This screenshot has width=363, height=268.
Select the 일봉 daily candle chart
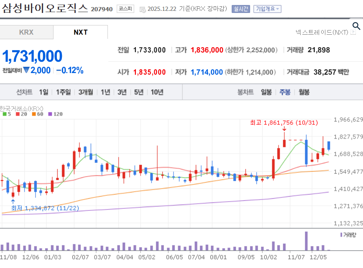tap(266, 92)
